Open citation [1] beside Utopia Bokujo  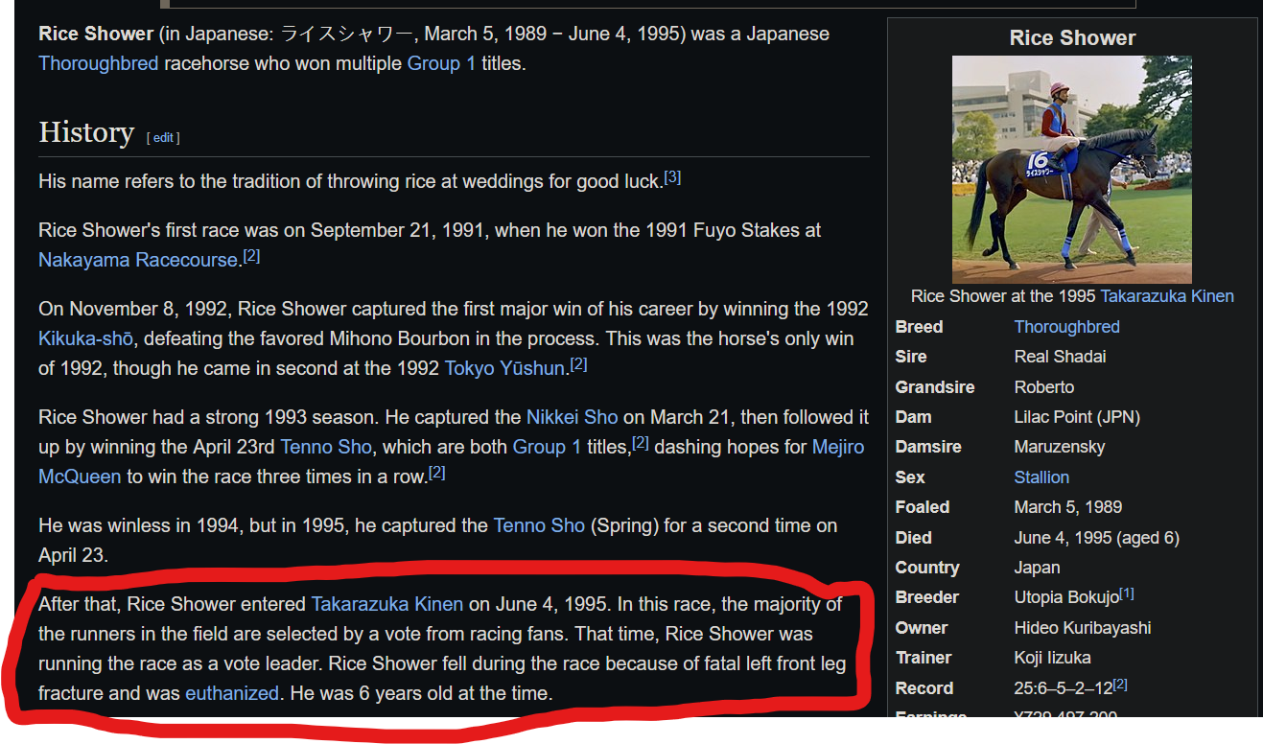1127,593
